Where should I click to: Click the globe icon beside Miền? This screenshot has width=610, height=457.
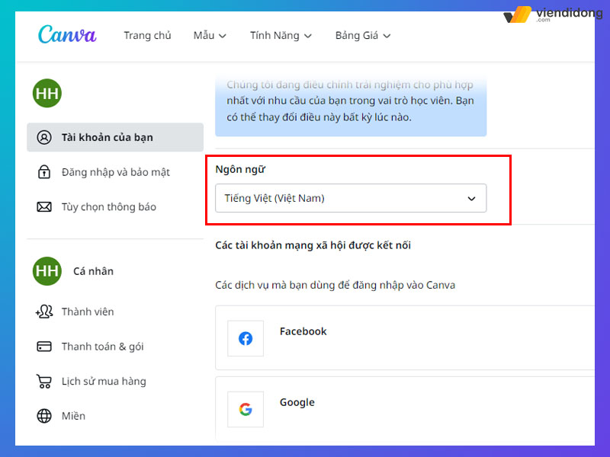pyautogui.click(x=44, y=416)
